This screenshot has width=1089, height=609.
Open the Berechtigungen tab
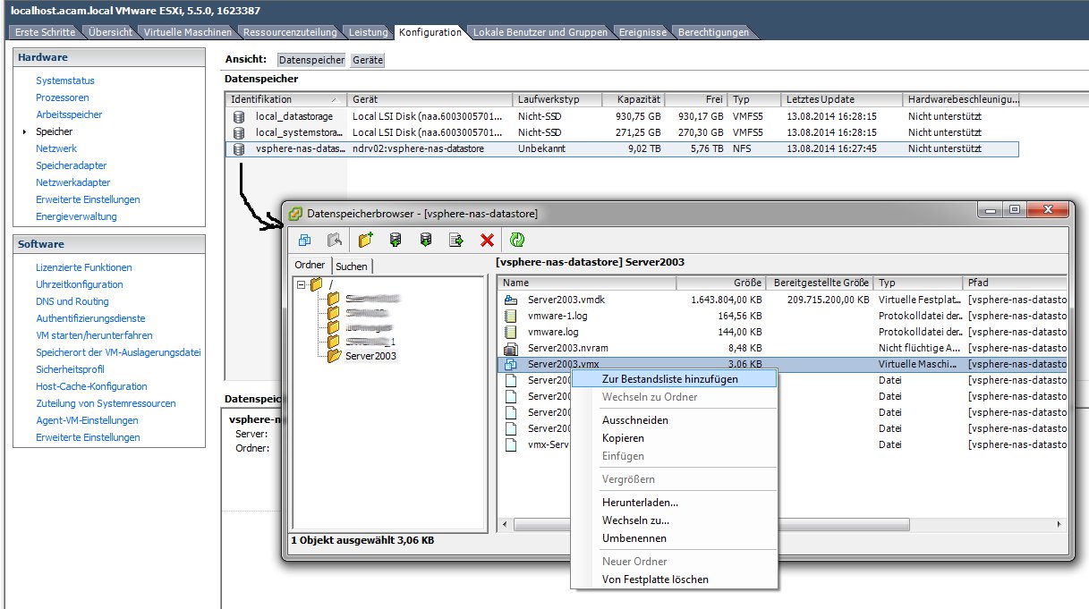(x=713, y=32)
